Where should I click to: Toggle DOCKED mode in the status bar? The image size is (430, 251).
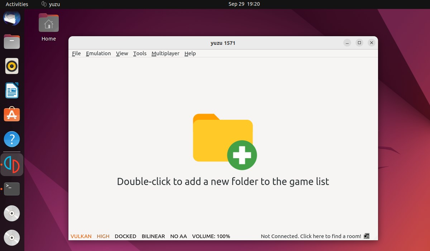coord(125,236)
